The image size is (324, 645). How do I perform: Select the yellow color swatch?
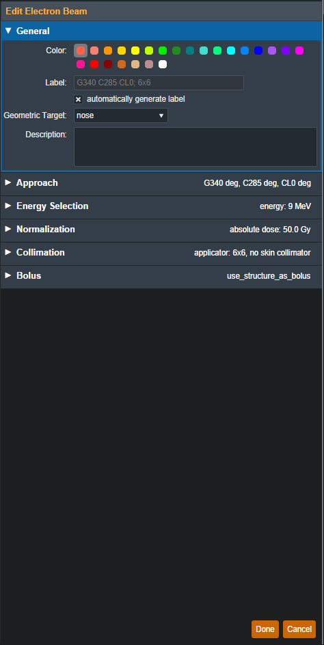[x=135, y=51]
